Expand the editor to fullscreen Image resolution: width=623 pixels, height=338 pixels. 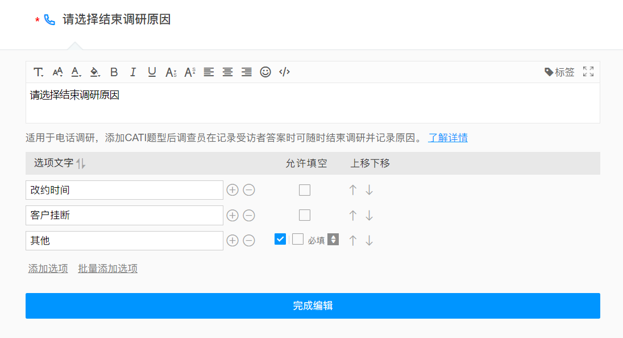pyautogui.click(x=588, y=72)
